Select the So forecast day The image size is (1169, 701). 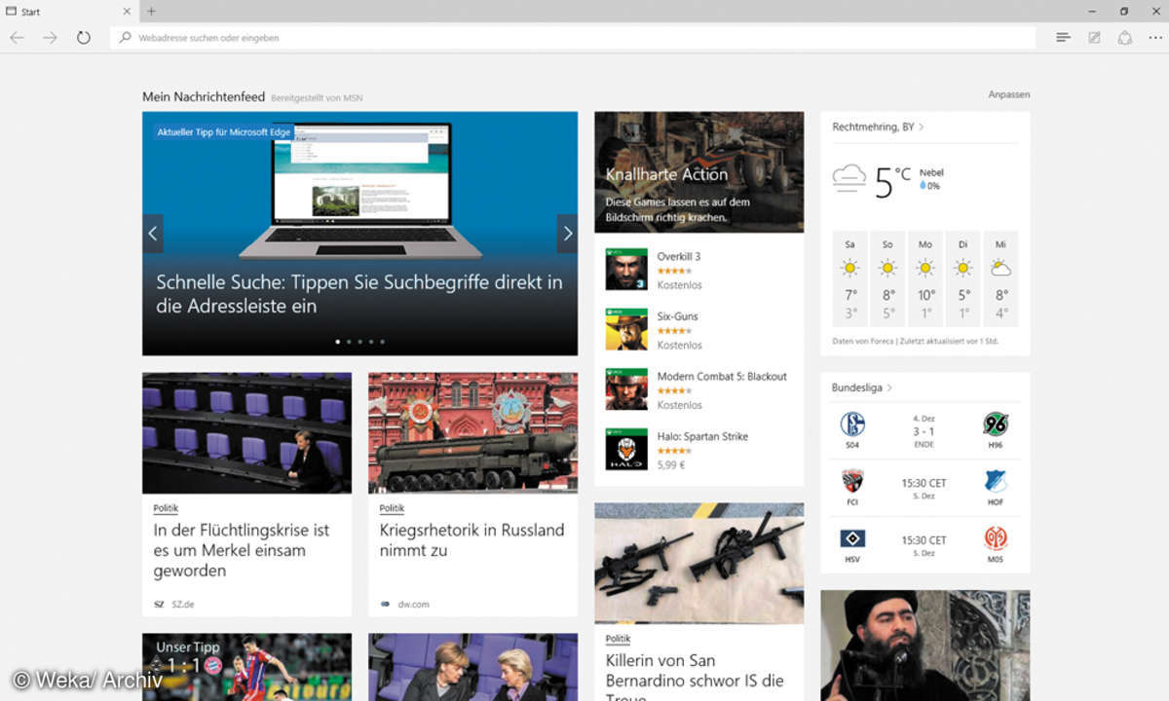point(887,278)
